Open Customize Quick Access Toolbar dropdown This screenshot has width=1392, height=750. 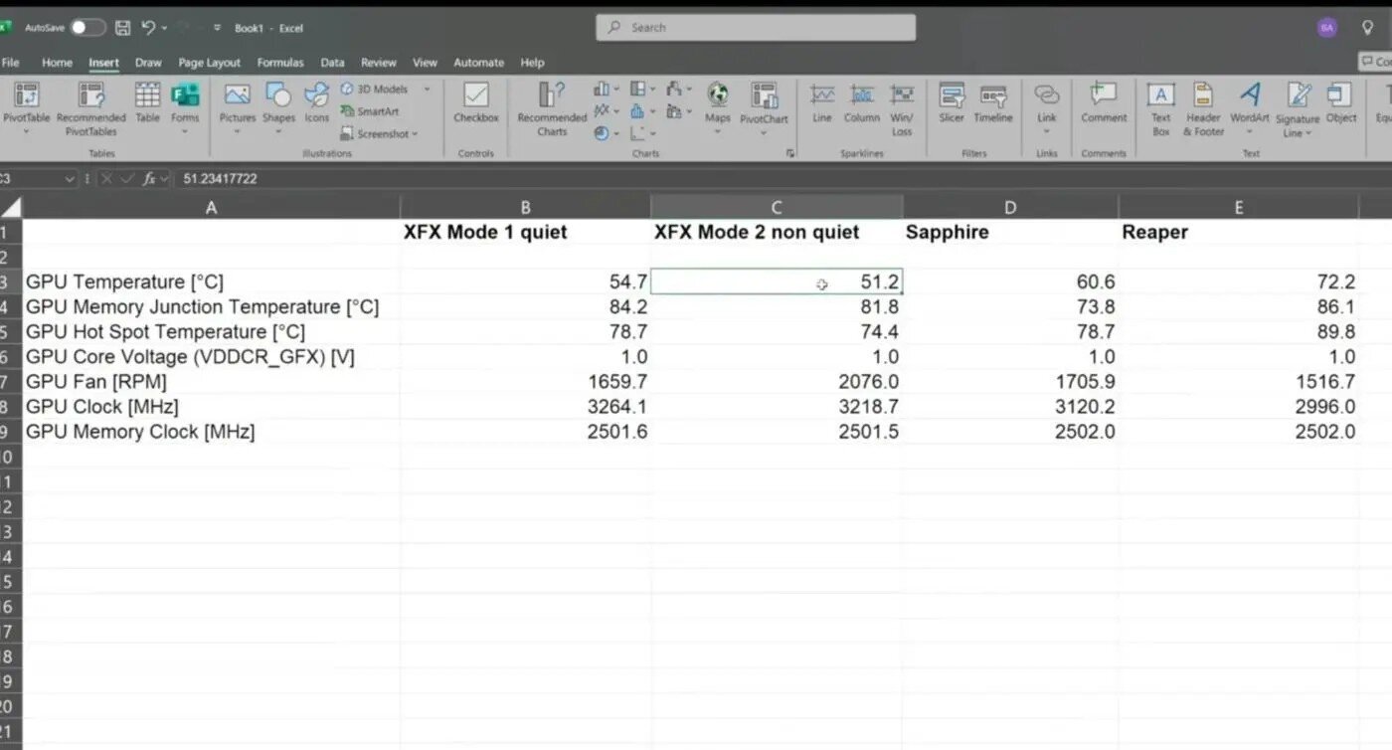(x=217, y=28)
